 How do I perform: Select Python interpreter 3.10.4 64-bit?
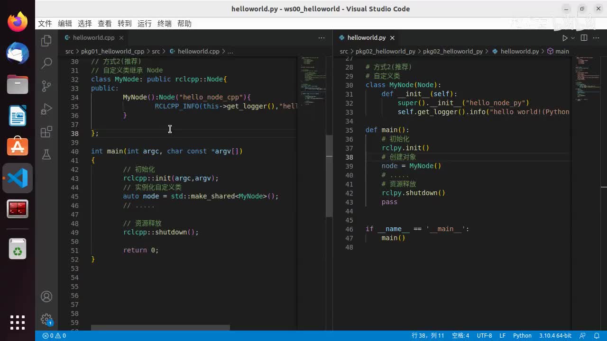[555, 336]
